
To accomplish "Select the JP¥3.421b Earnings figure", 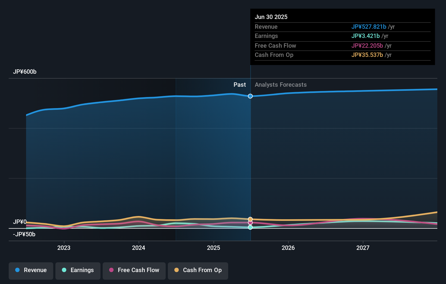I will 366,36.
